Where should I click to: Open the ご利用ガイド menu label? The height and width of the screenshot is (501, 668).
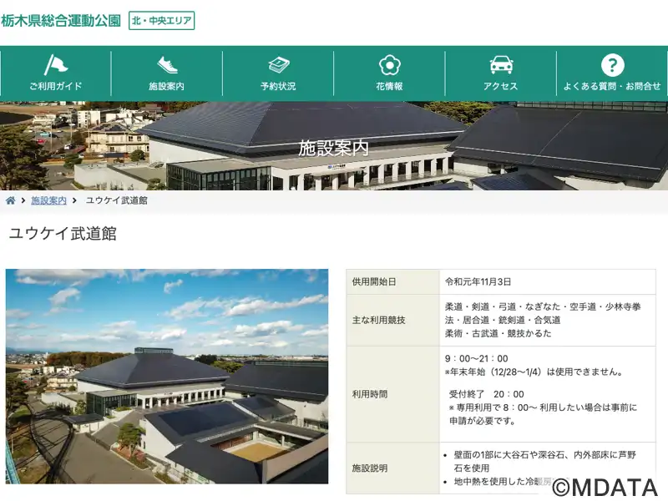tap(56, 86)
